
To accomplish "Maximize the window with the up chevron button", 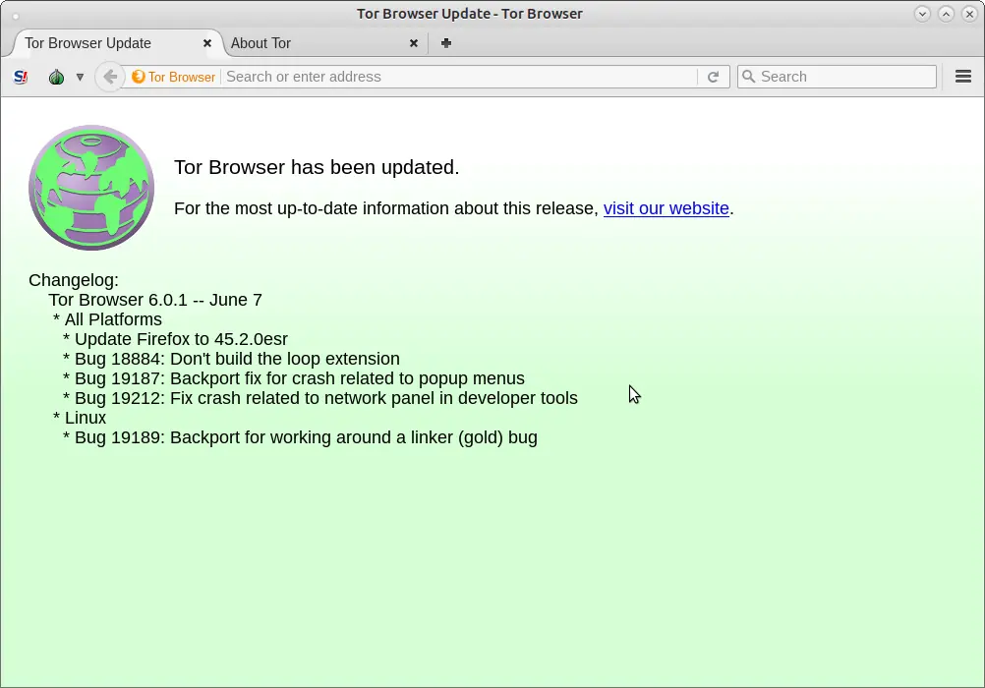I will [946, 13].
